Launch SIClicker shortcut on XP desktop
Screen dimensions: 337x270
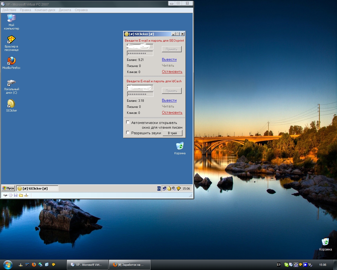click(11, 105)
